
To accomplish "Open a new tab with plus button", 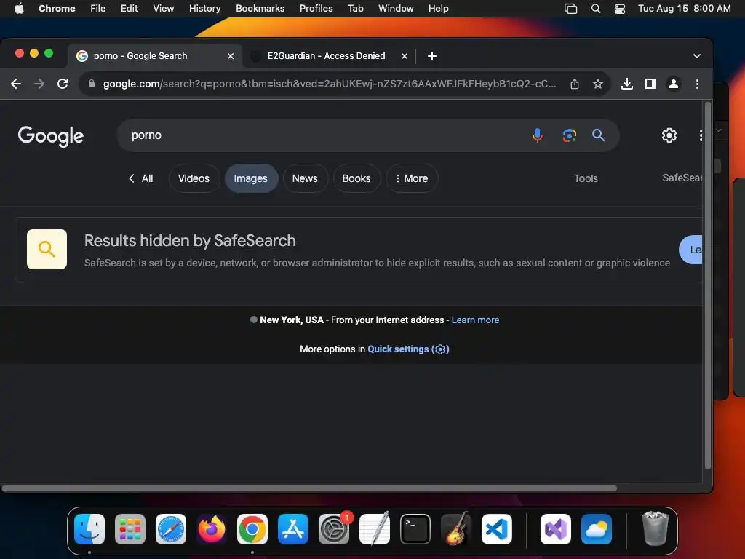I will click(432, 56).
